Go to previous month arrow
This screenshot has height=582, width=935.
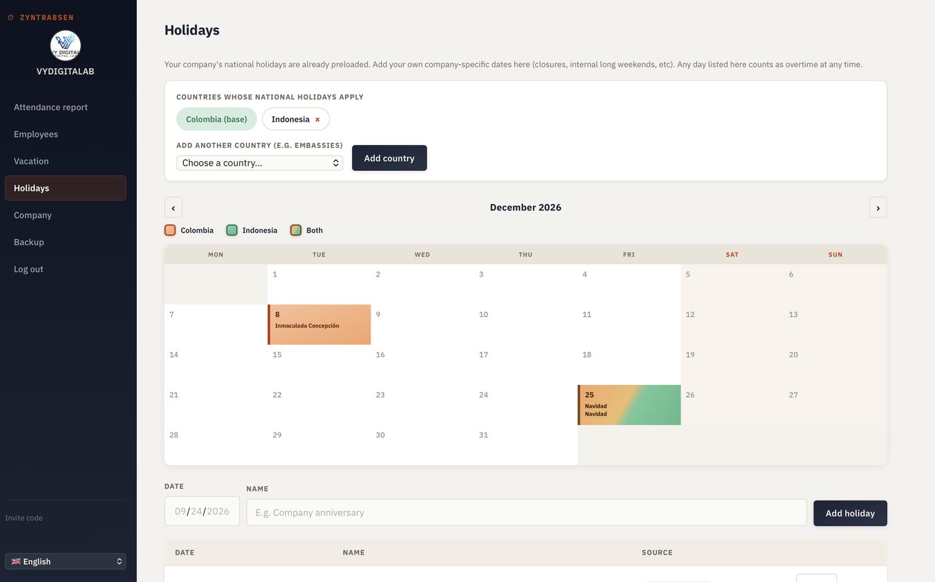(x=173, y=208)
